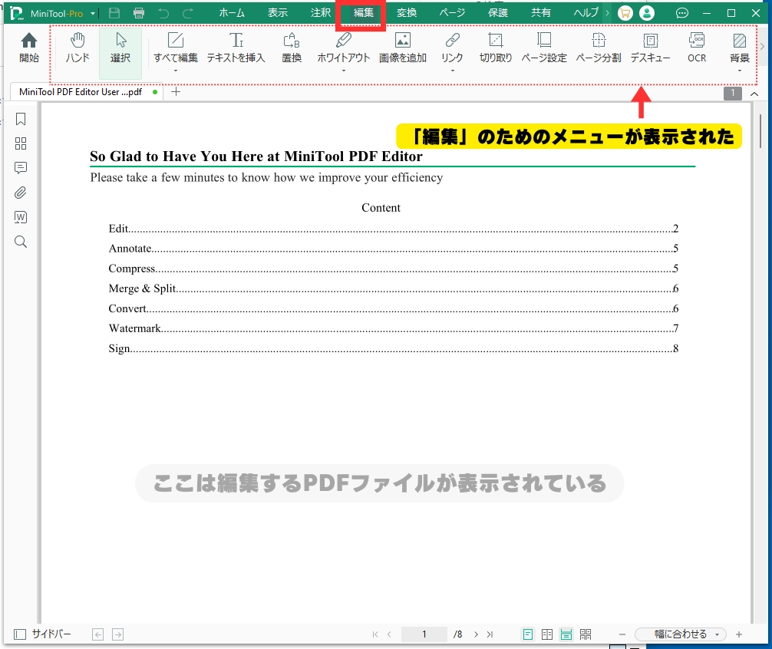
Task: Switch to the ページ tab
Action: pos(452,13)
